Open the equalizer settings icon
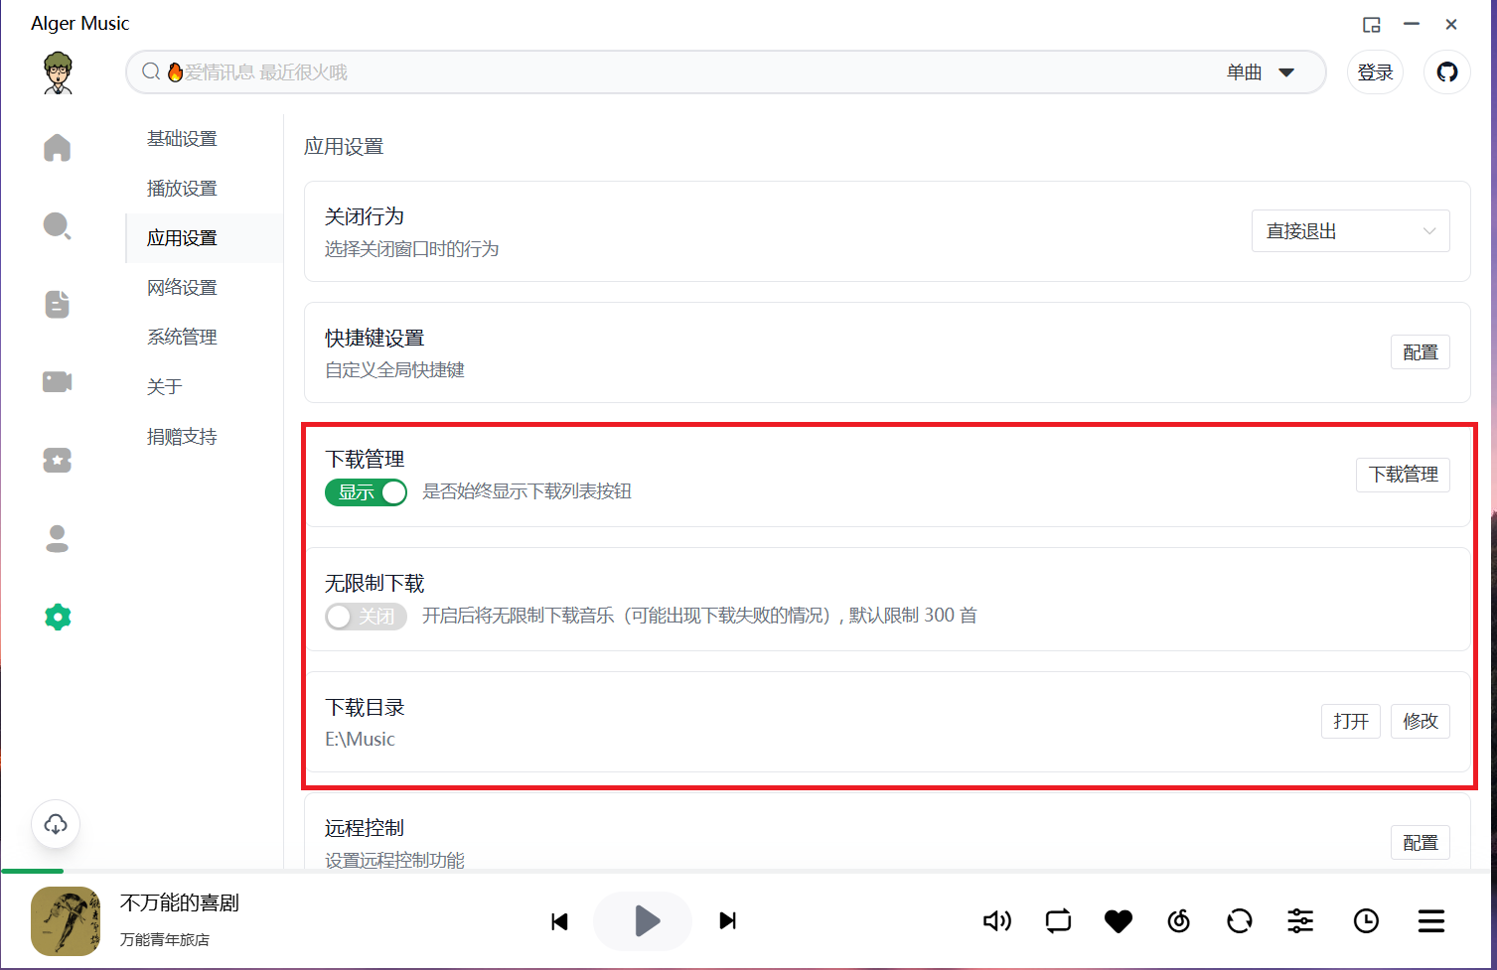This screenshot has height=970, width=1497. (x=1300, y=921)
